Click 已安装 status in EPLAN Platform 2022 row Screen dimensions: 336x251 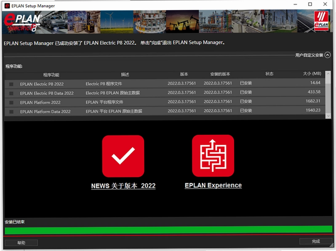(x=246, y=101)
